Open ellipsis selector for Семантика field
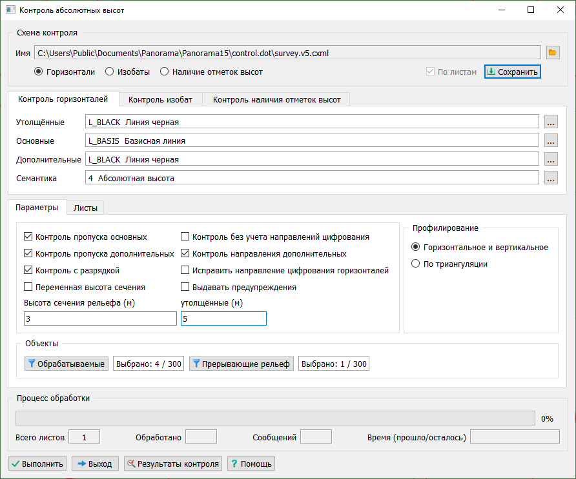The width and height of the screenshot is (576, 479). click(x=550, y=179)
